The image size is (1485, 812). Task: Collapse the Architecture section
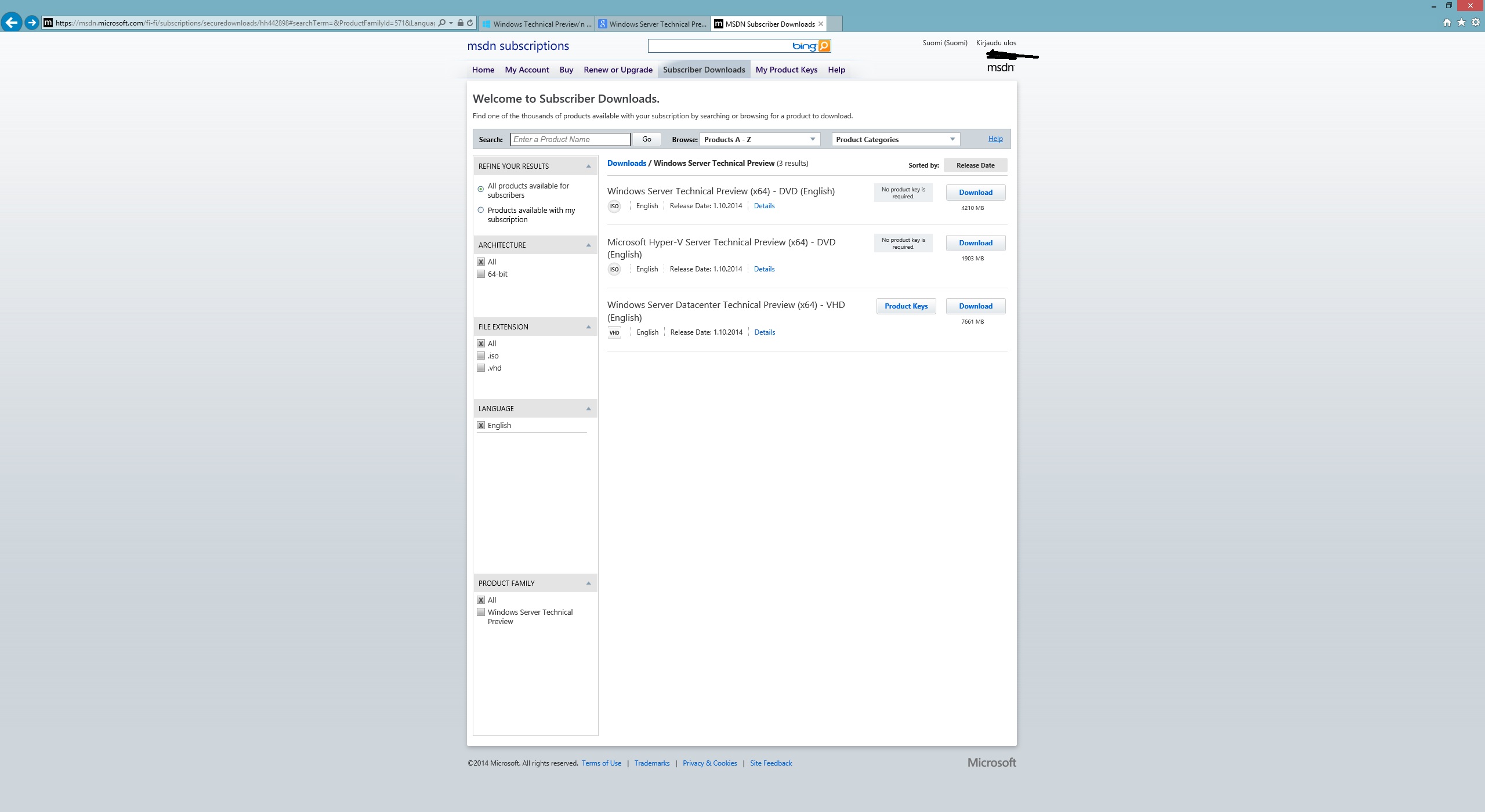coord(588,245)
